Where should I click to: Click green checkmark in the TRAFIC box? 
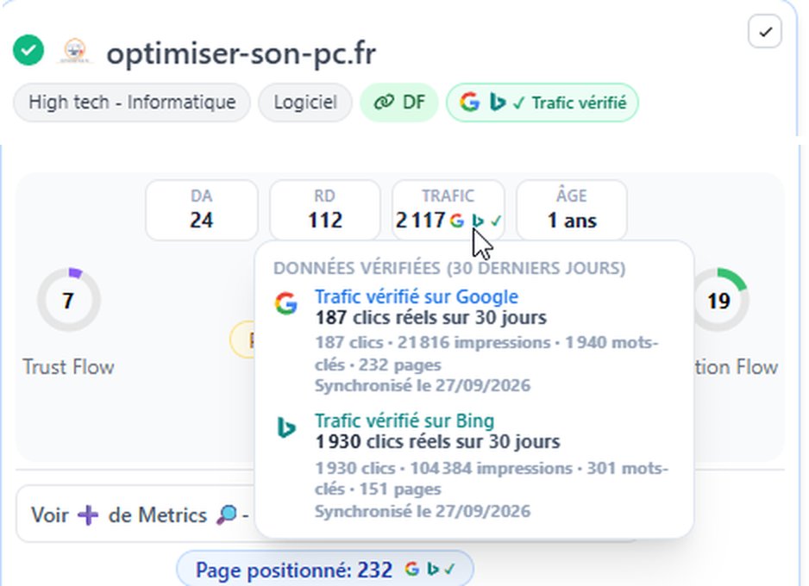[x=496, y=221]
